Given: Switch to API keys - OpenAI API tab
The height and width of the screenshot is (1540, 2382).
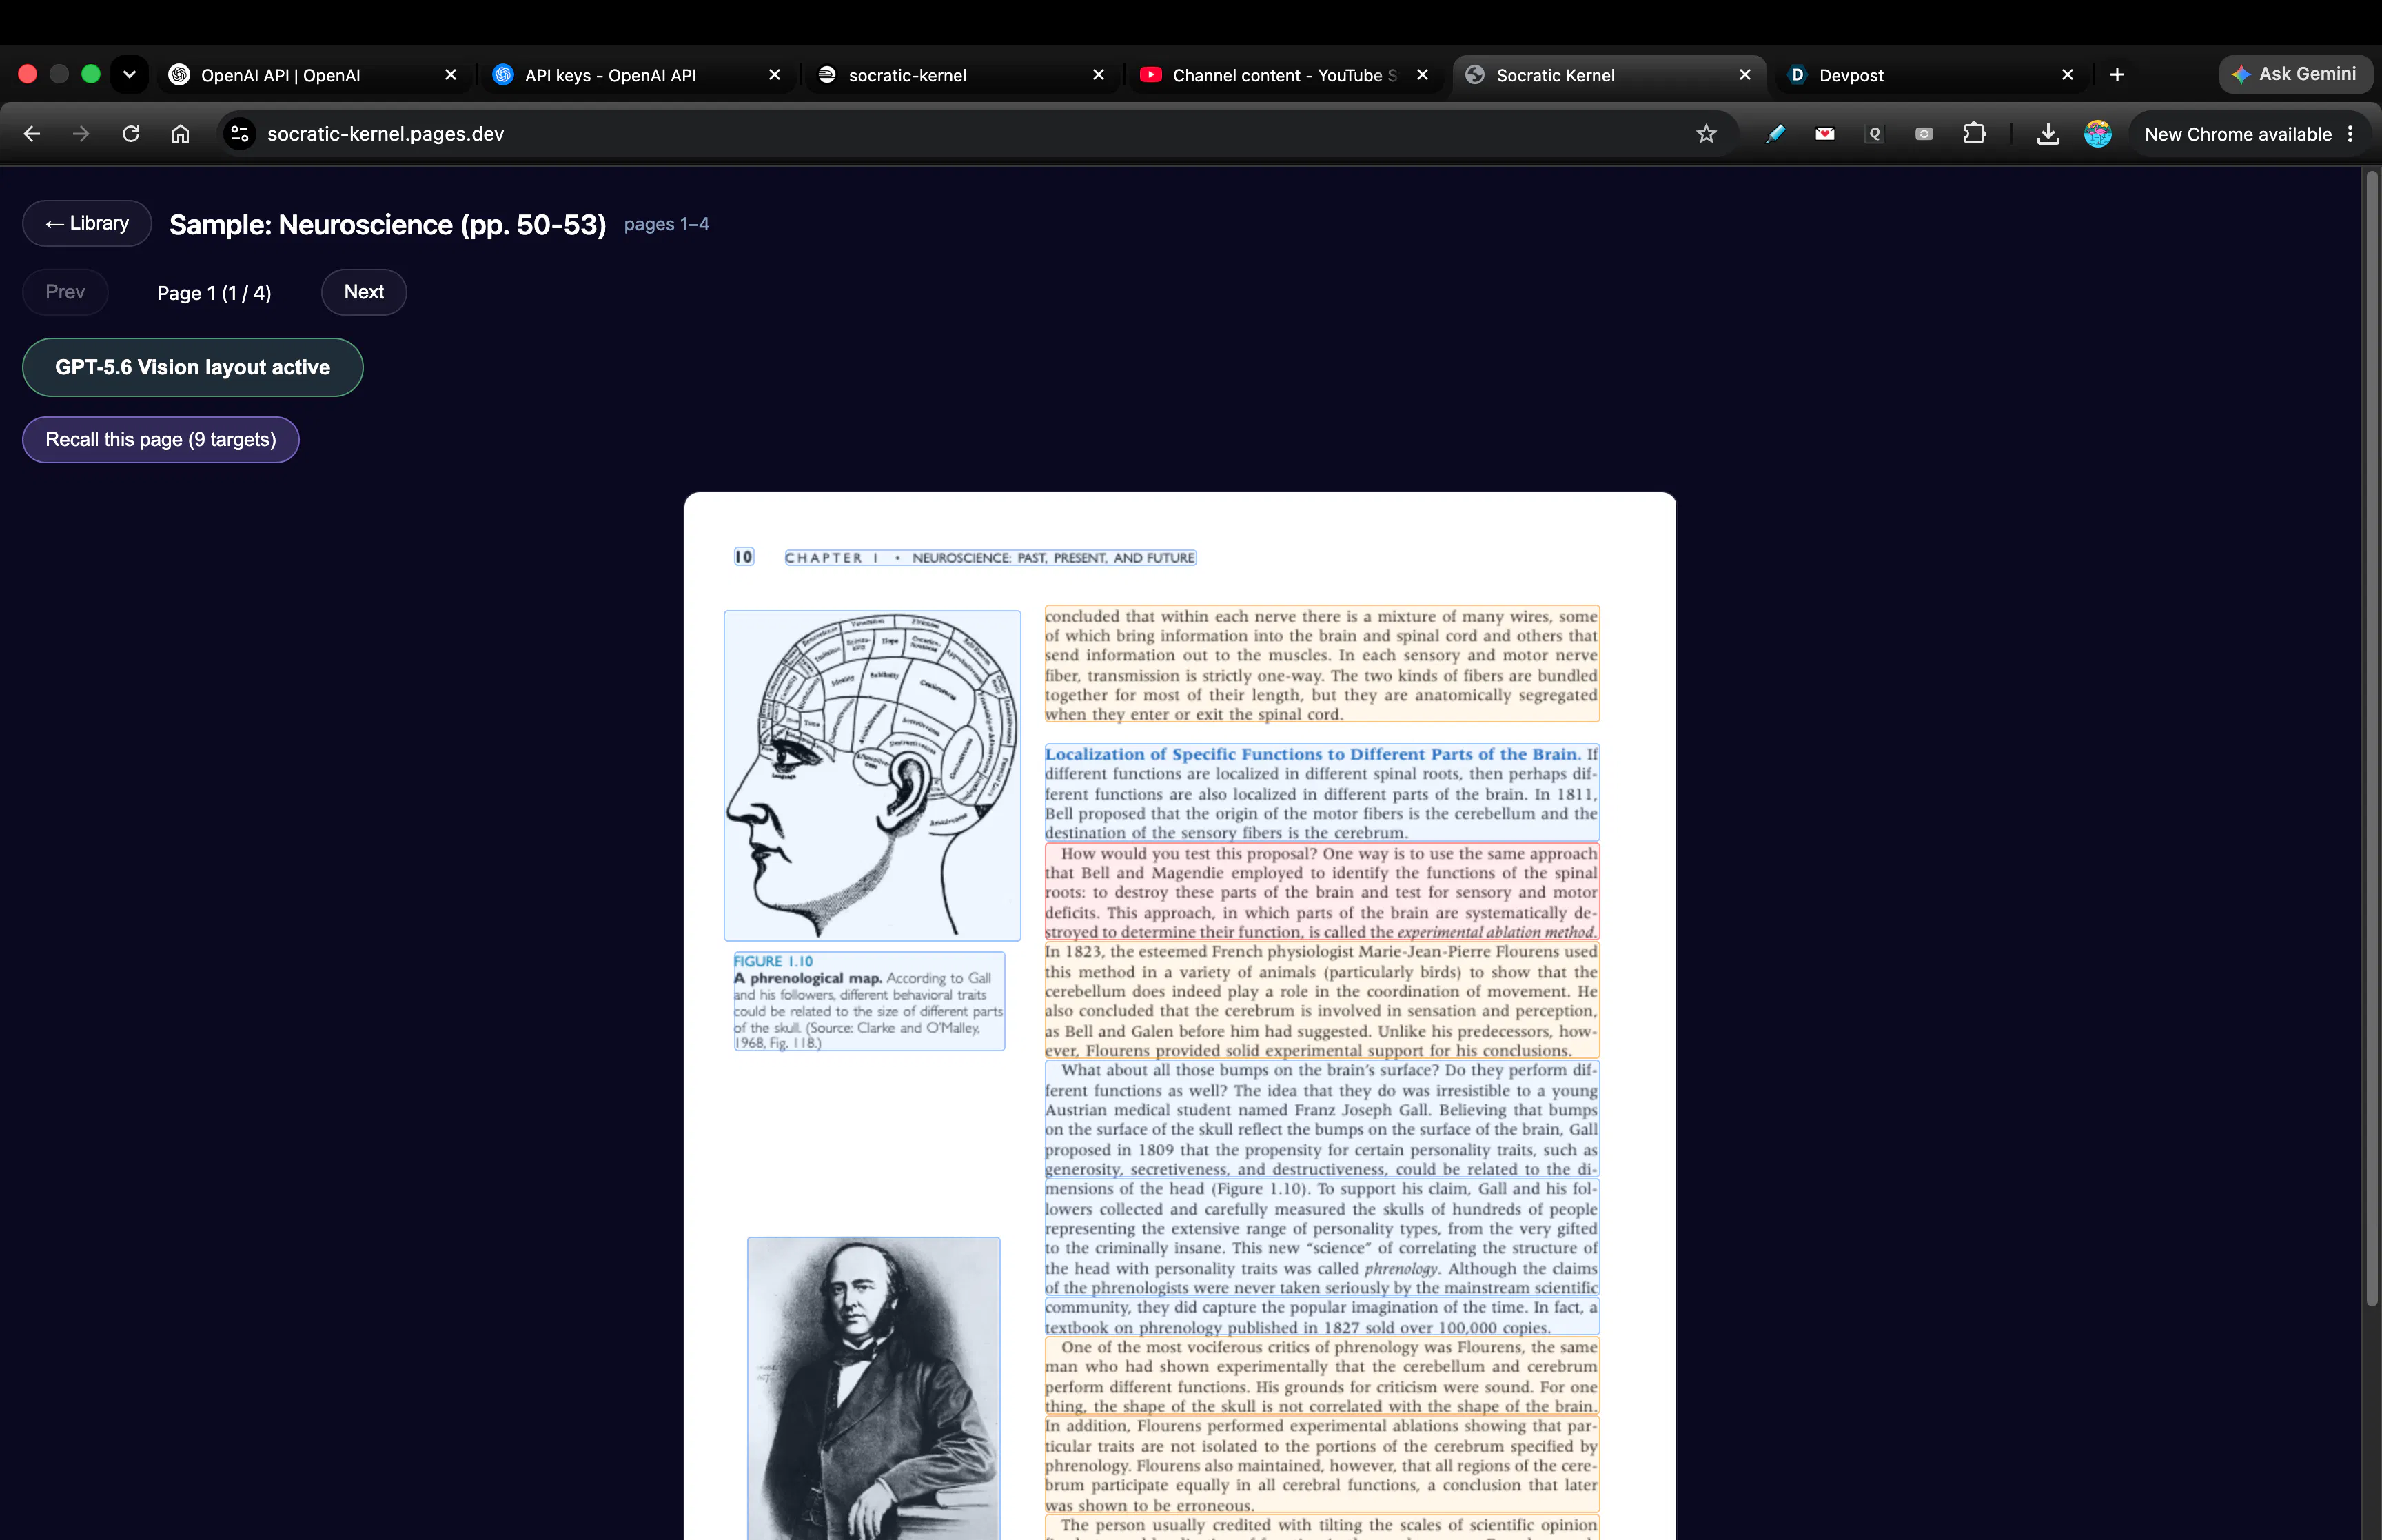Looking at the screenshot, I should (638, 75).
